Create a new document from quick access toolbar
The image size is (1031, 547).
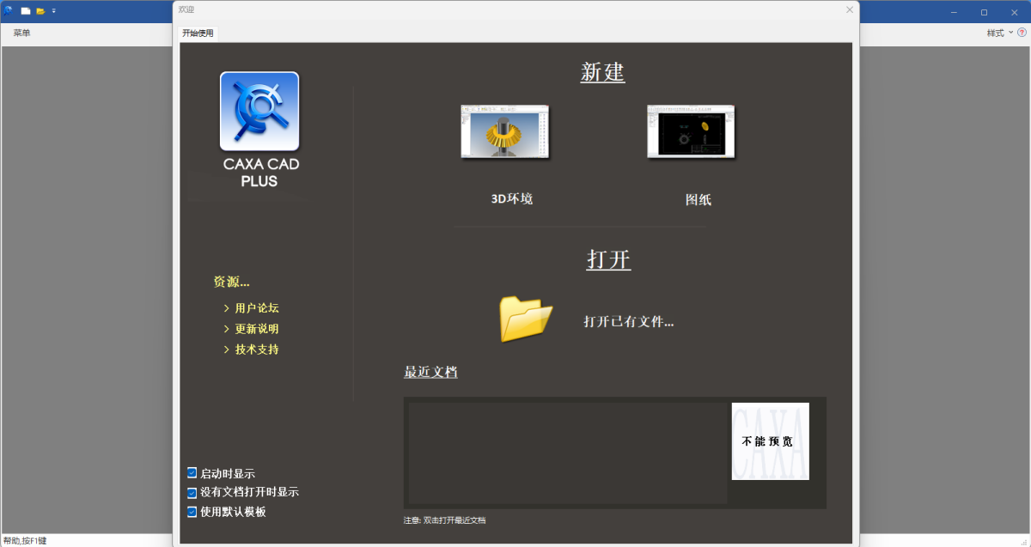26,11
